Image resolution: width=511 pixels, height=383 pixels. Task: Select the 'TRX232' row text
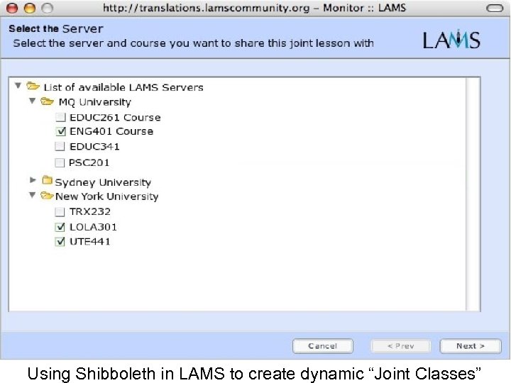[90, 211]
